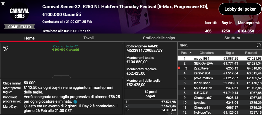Image resolution: width=262 pixels, height=115 pixels.
Task: Click the Carnaval Series logo
Action: tap(19, 13)
